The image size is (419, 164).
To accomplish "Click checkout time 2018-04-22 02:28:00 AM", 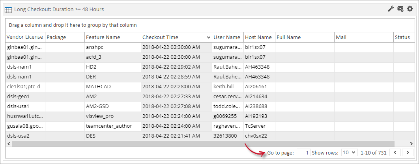I will coord(176,87).
